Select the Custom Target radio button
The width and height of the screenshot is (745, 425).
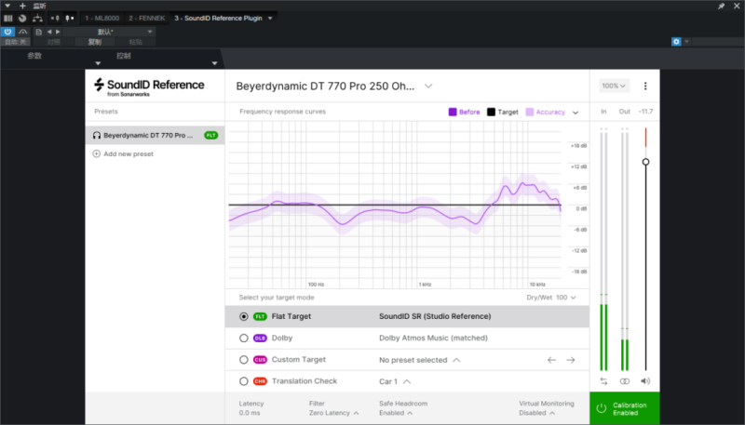[x=244, y=360]
